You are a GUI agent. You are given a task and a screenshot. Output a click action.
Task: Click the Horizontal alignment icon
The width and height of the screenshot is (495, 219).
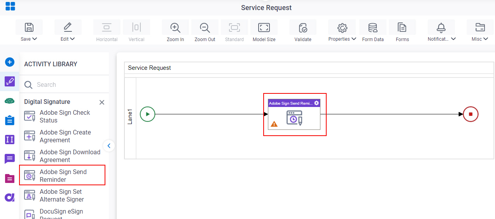[107, 28]
